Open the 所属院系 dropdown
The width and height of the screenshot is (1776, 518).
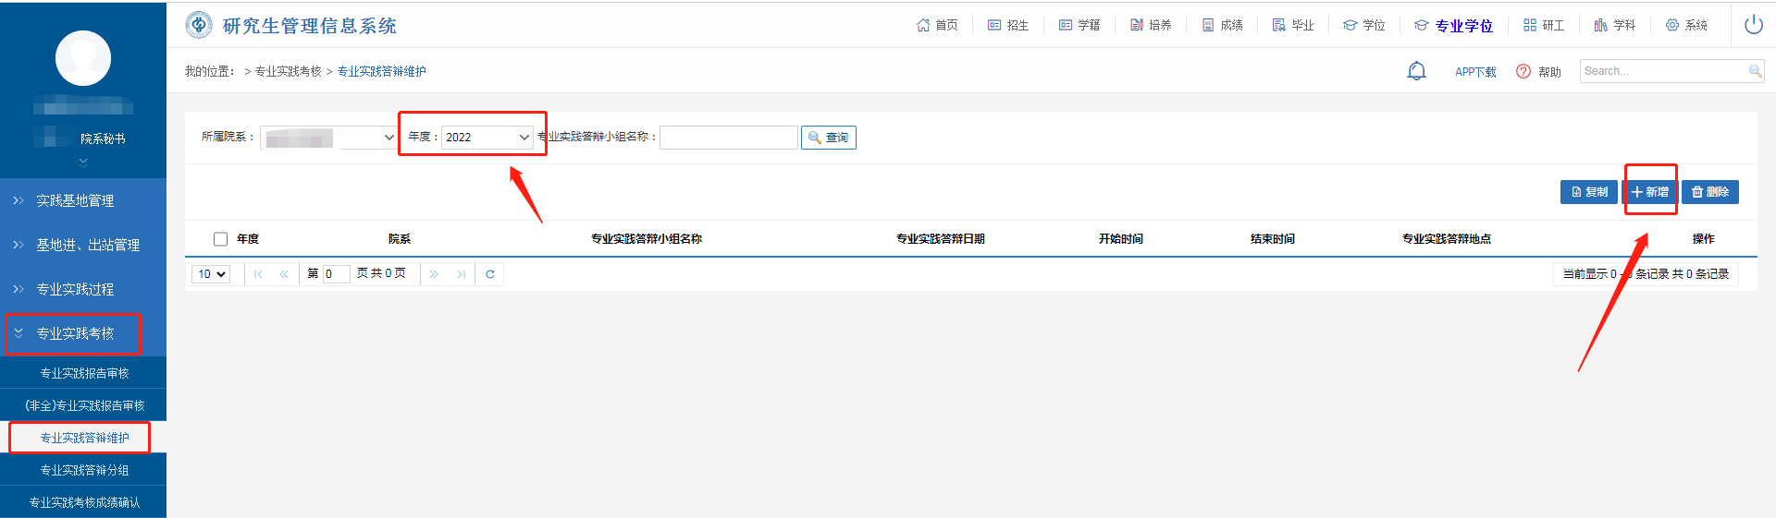tap(328, 138)
